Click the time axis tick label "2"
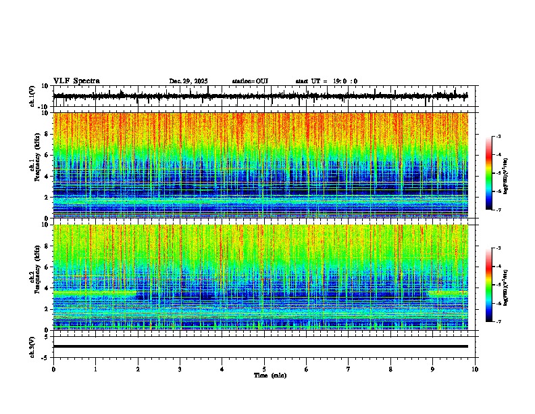This screenshot has width=535, height=414. 138,369
